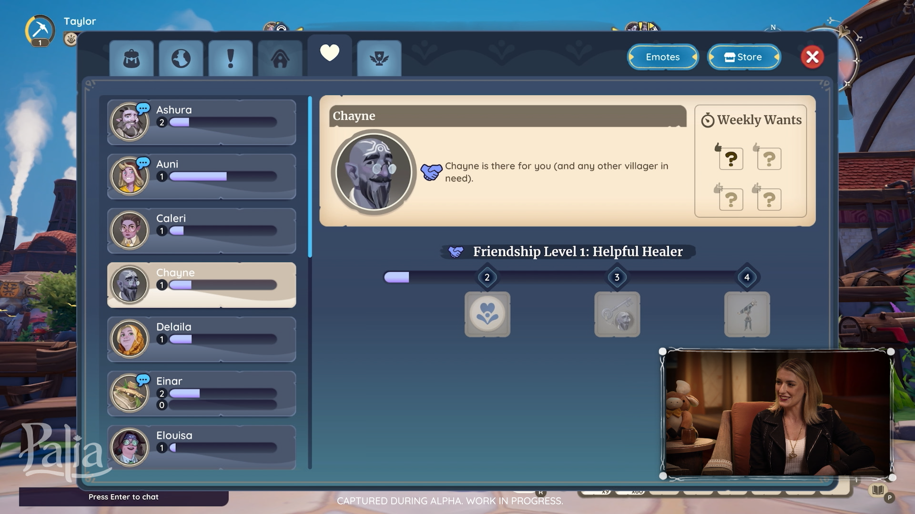915x514 pixels.
Task: Select Delaila's friendship entry
Action: (x=202, y=339)
